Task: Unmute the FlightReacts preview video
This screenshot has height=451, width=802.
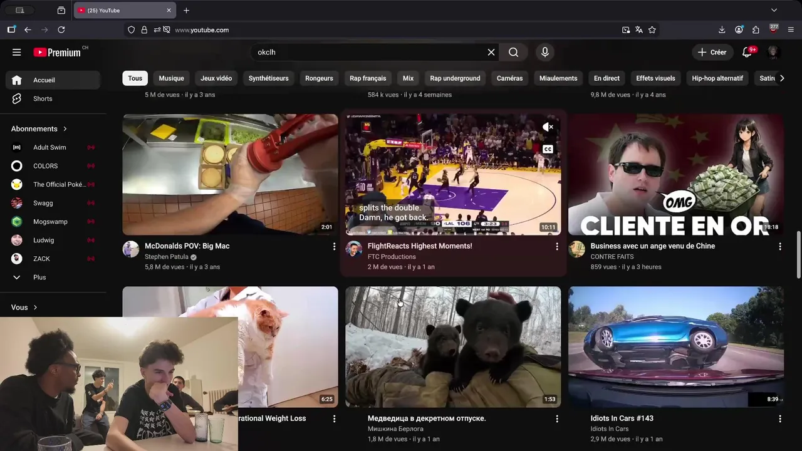Action: 548,127
